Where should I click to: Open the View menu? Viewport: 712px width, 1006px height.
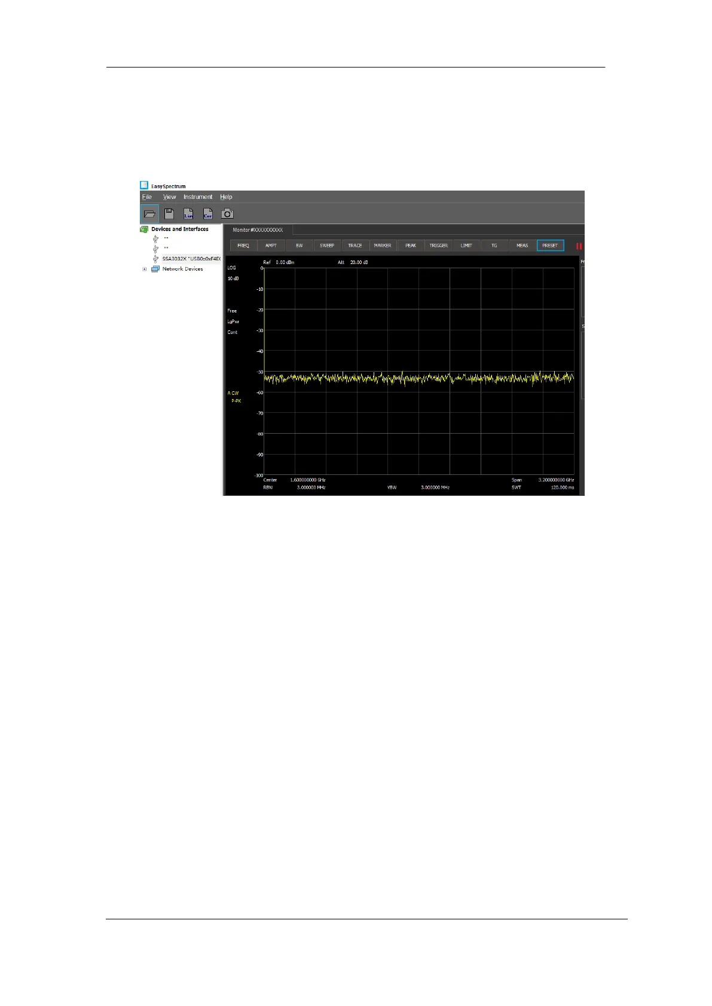(x=170, y=197)
